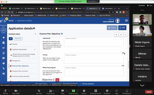154x95 pixels.
Task: Stop Video in Zoom toolbar
Action: 16,92
